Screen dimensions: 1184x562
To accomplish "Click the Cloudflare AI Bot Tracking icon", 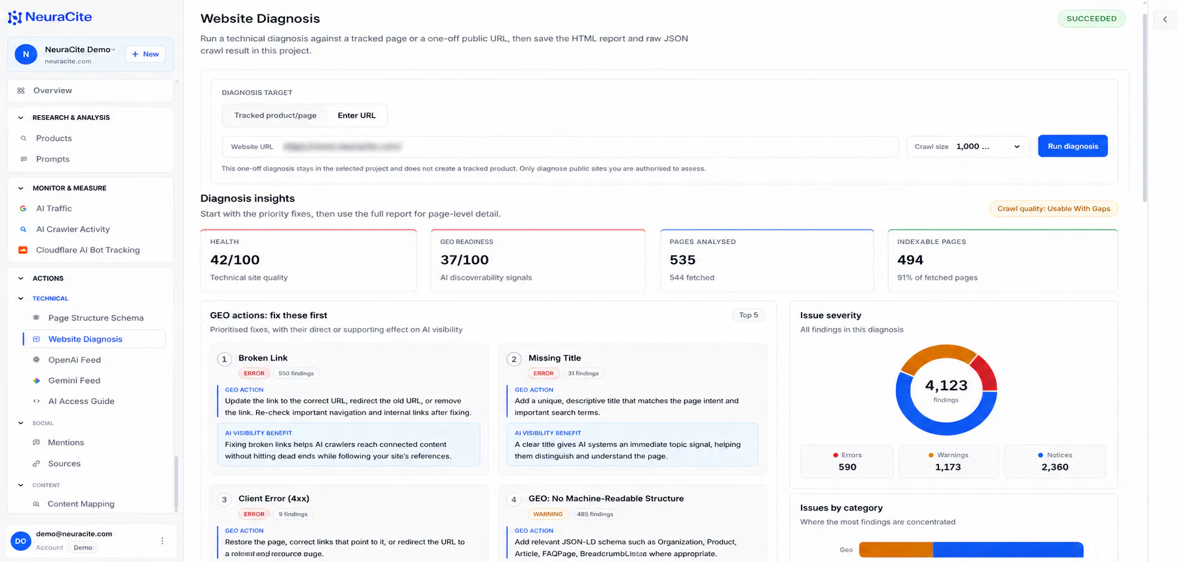I will point(23,250).
